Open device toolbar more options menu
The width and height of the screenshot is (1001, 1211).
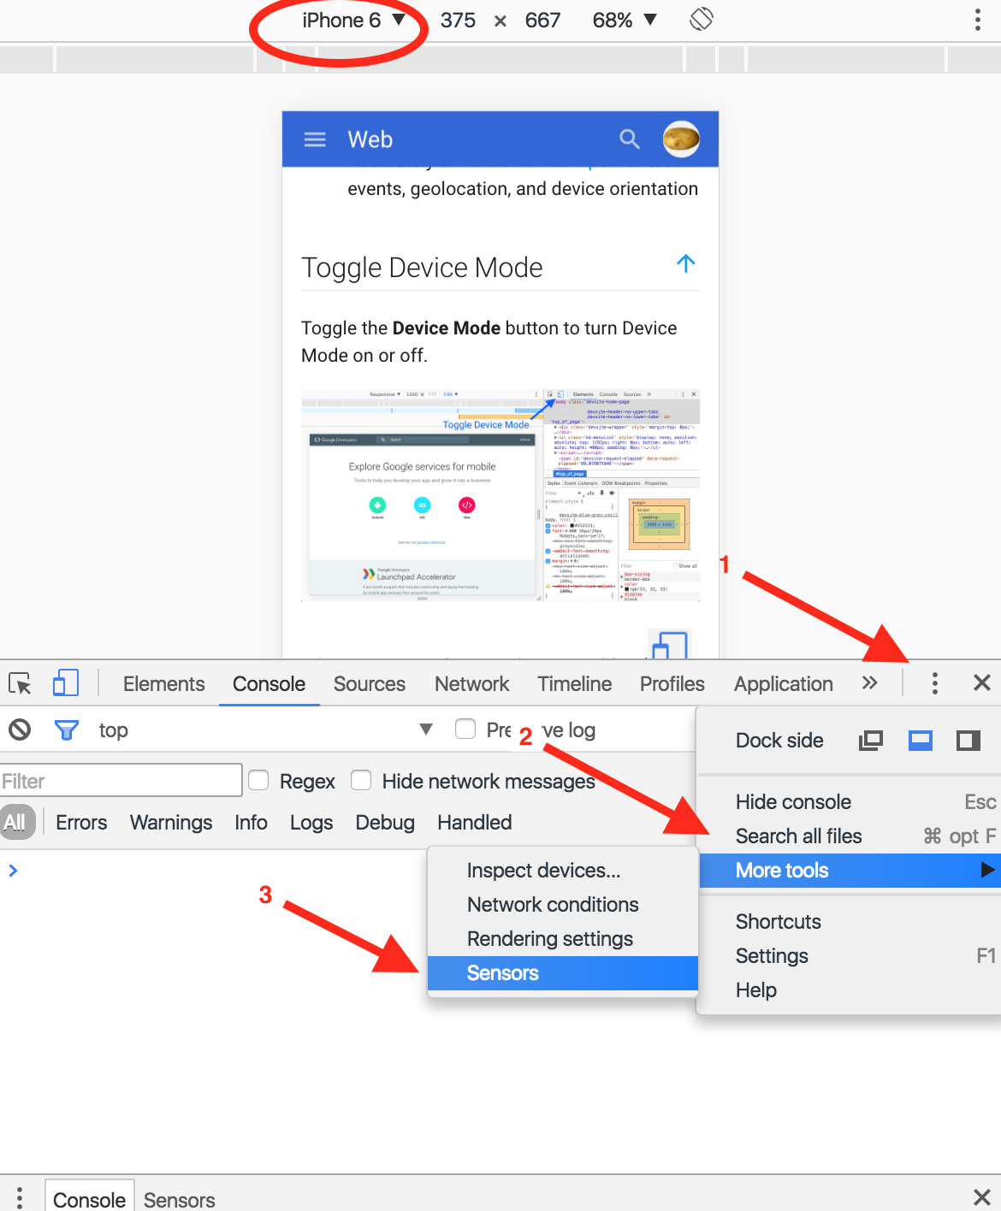[978, 20]
